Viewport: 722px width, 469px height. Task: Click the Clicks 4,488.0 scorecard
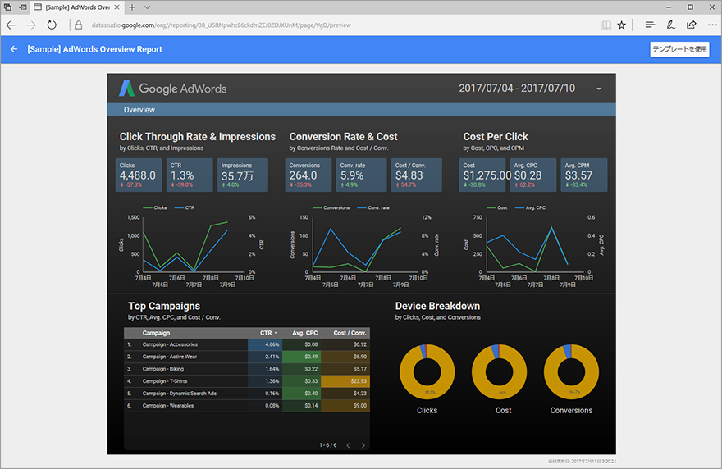point(139,175)
